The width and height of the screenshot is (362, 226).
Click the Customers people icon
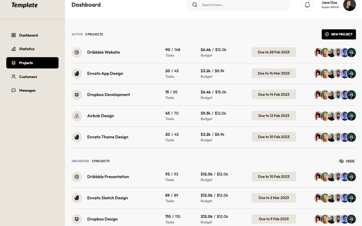coord(14,76)
